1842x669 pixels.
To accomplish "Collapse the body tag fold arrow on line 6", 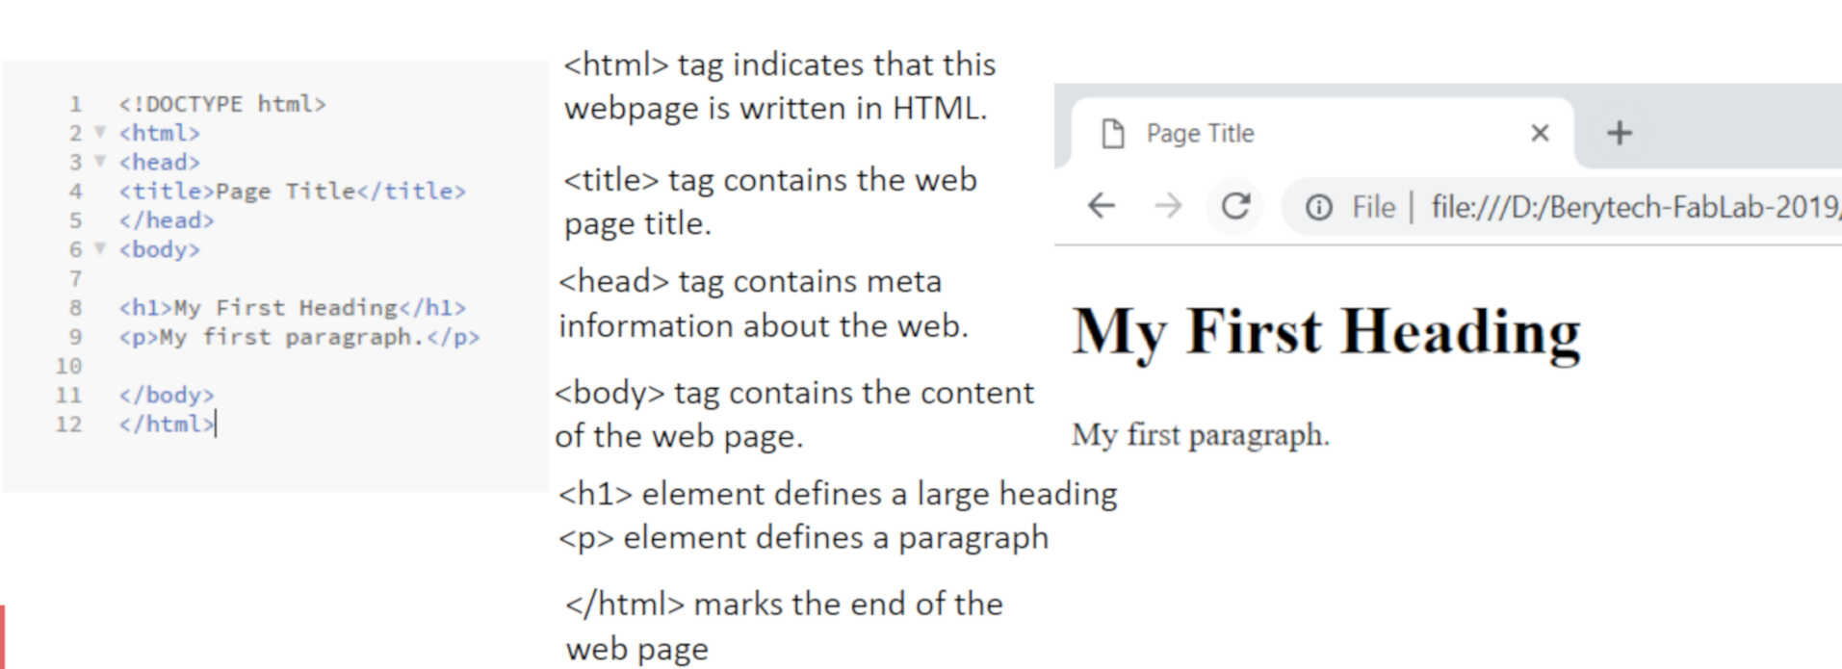I will click(x=99, y=248).
